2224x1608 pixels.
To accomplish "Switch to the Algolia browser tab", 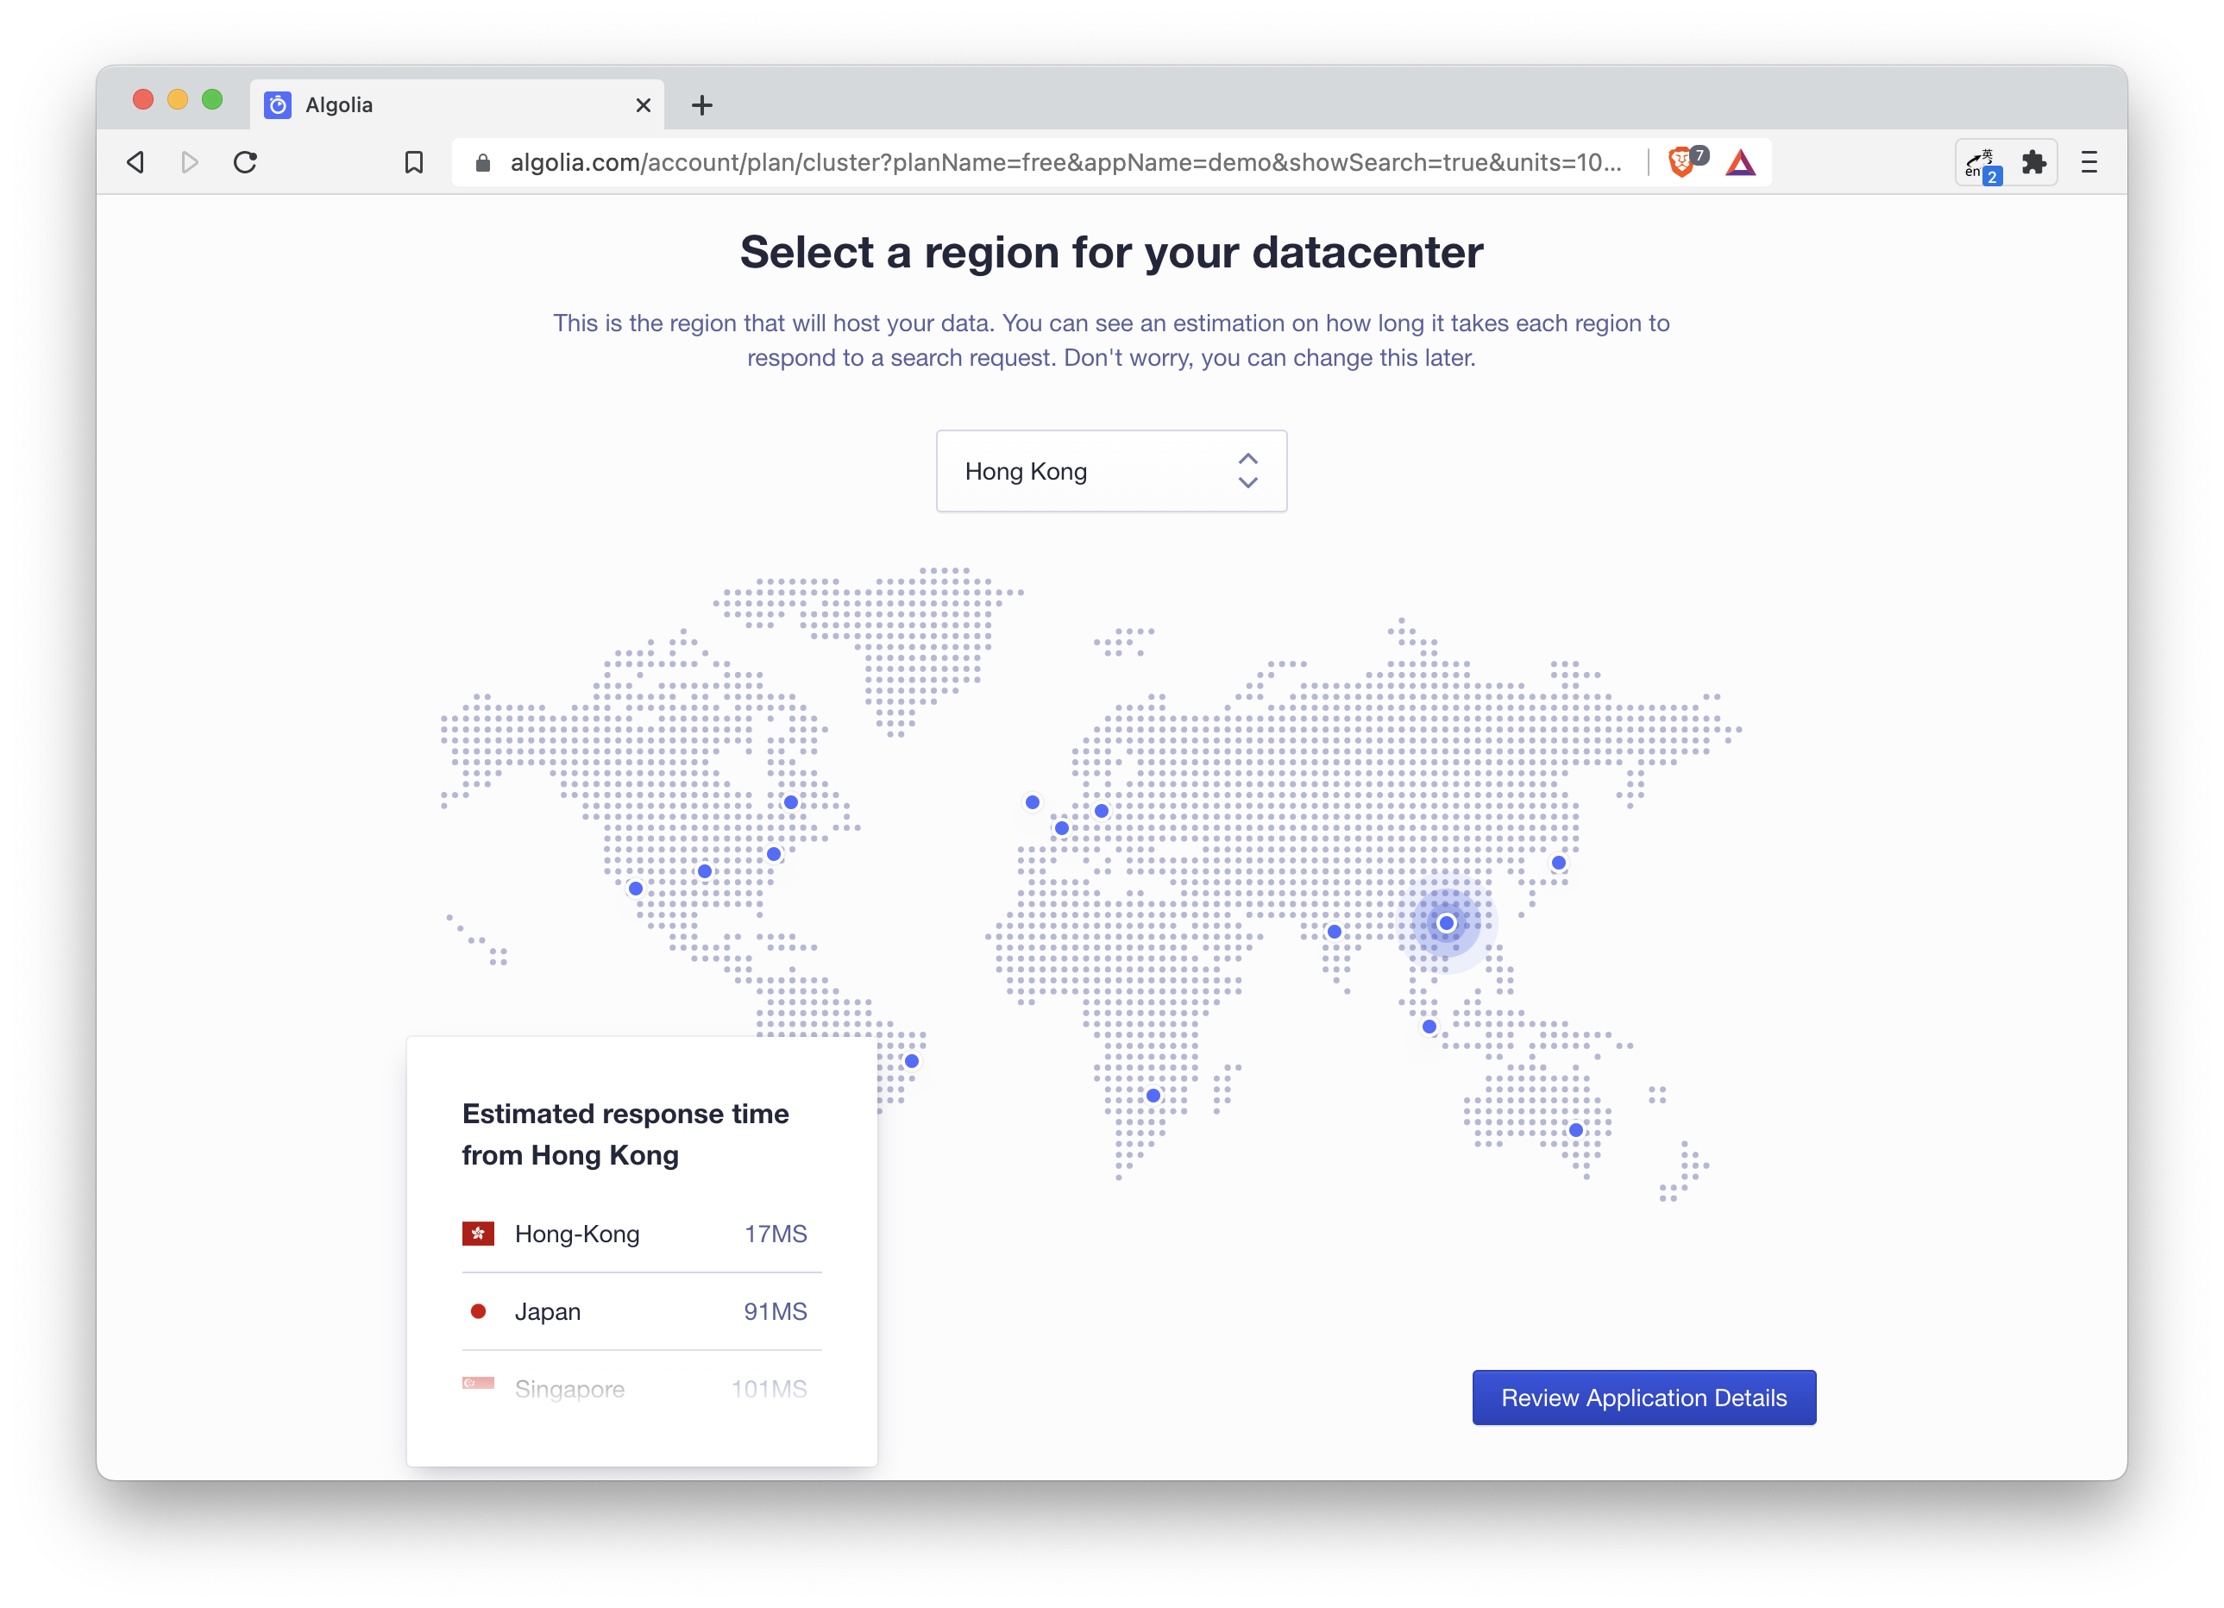I will (338, 105).
